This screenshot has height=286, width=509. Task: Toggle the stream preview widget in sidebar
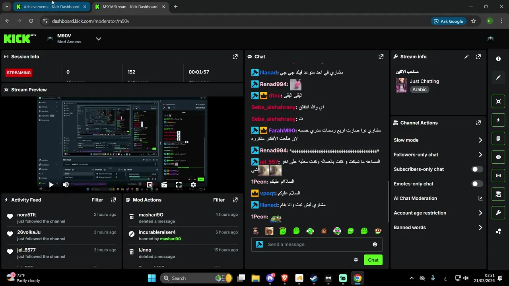pos(498,101)
